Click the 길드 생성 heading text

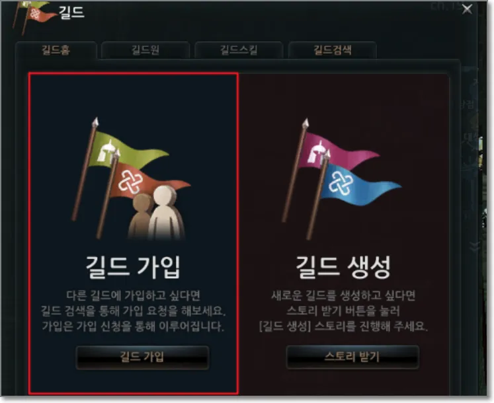coord(343,267)
